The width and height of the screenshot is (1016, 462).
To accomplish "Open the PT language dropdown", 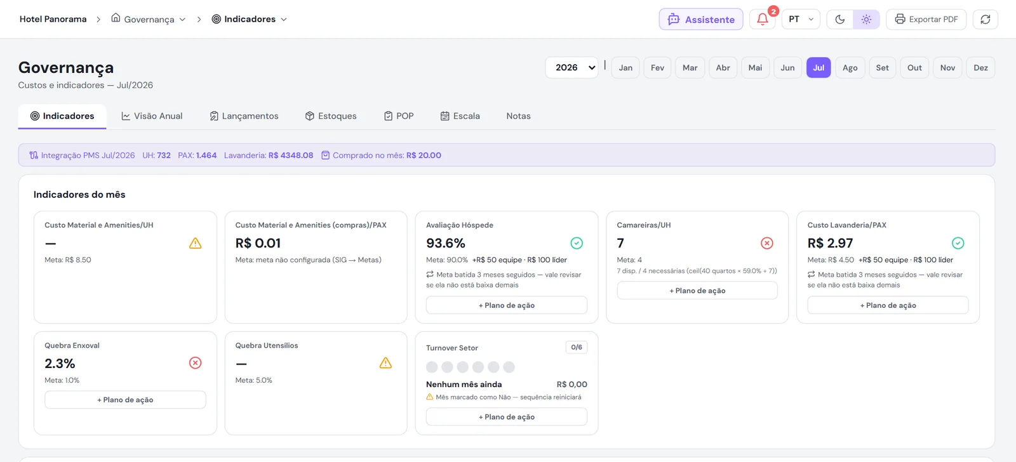I will (x=801, y=19).
